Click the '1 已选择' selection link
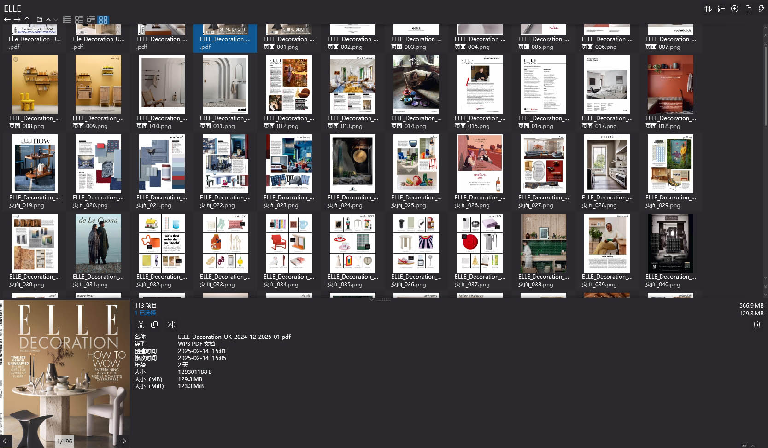Image resolution: width=768 pixels, height=448 pixels. pos(146,313)
